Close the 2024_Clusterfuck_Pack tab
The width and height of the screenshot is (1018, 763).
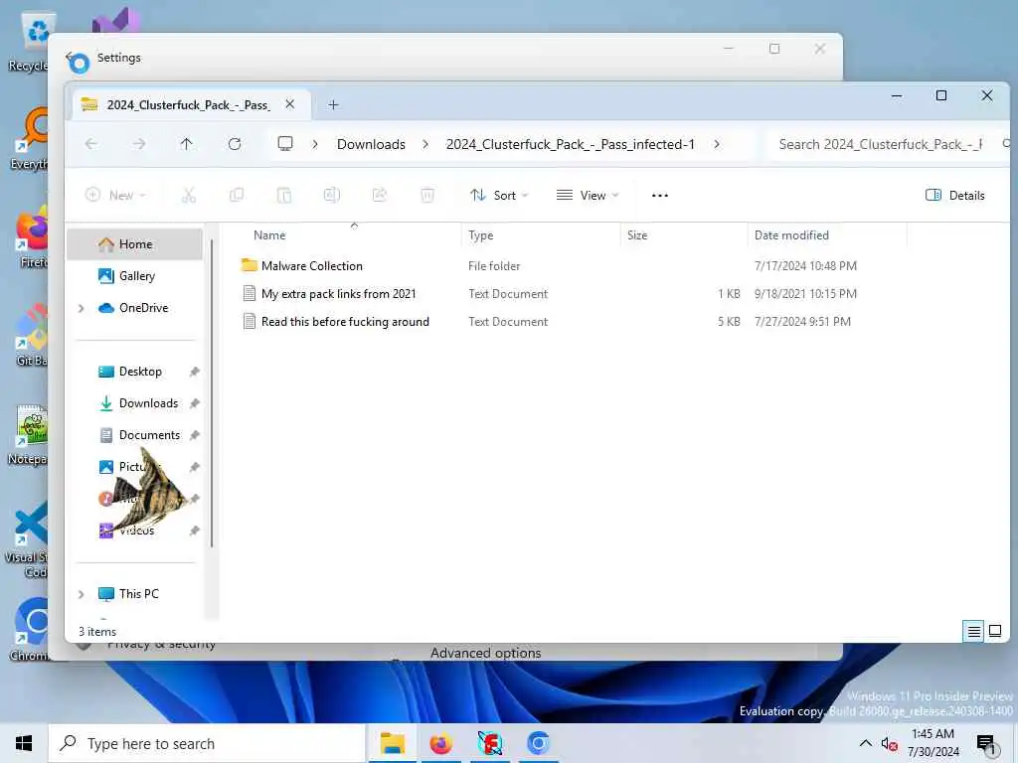(x=290, y=104)
